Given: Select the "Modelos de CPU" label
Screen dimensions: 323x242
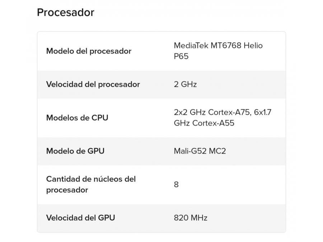Looking at the screenshot, I should (77, 118).
